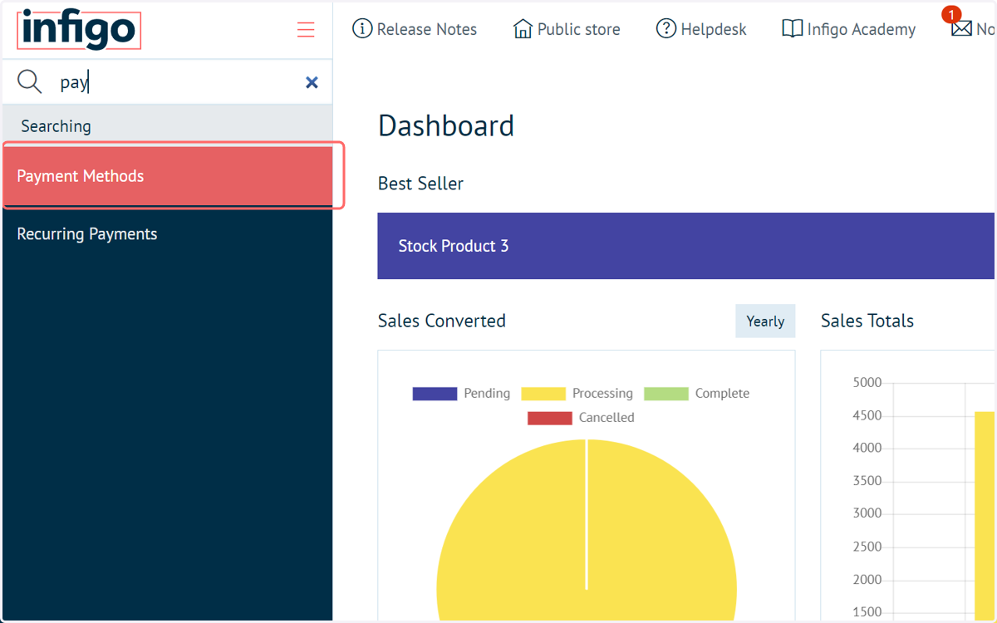Click the 2500 axis value
This screenshot has width=997, height=623.
(867, 547)
